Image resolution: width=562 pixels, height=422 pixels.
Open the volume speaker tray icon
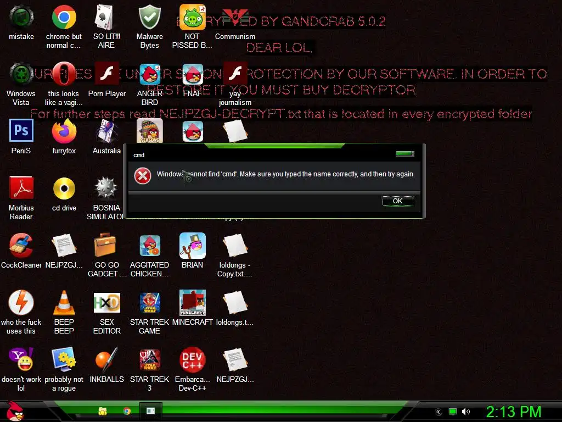(x=465, y=412)
